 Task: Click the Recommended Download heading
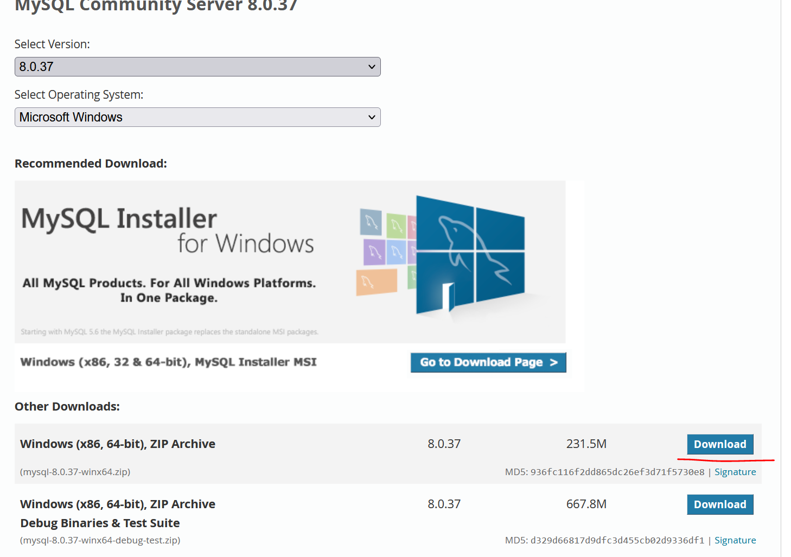click(x=91, y=163)
